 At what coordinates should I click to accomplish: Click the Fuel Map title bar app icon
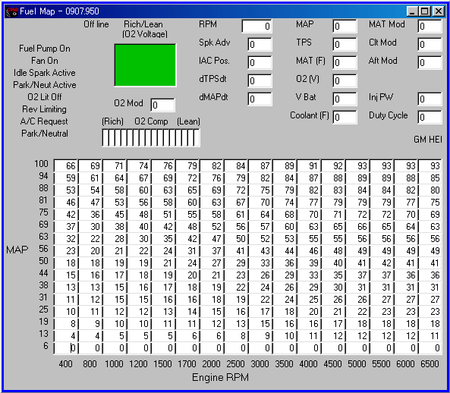[x=12, y=11]
